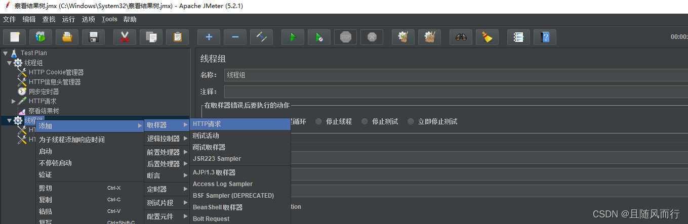Click the 注释 input field

click(x=456, y=92)
